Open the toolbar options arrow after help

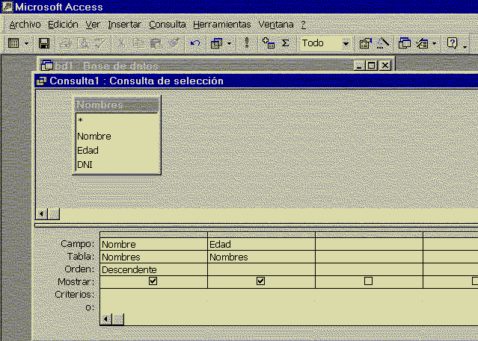465,46
